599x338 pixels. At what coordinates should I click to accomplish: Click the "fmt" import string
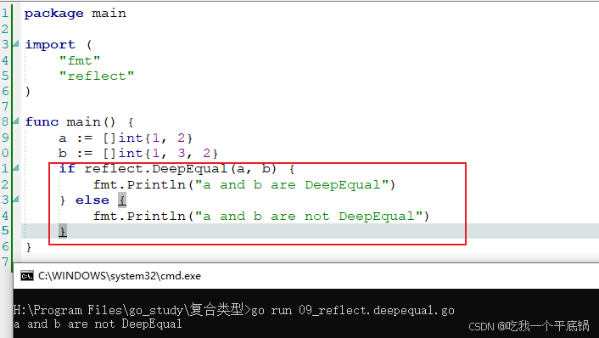[80, 60]
